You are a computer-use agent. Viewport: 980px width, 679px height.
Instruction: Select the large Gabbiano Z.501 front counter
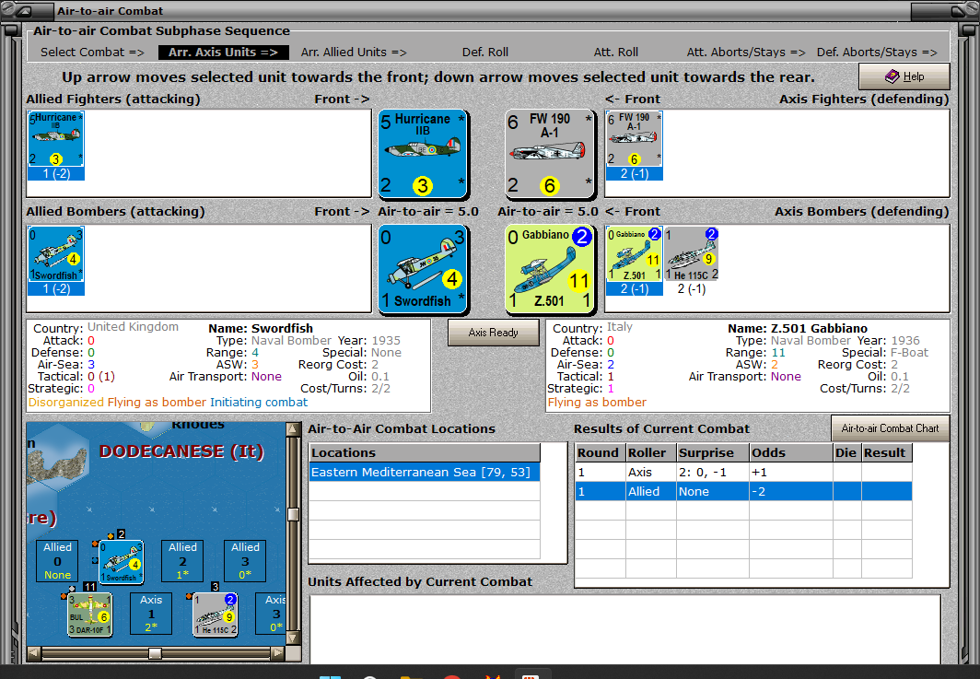[550, 269]
